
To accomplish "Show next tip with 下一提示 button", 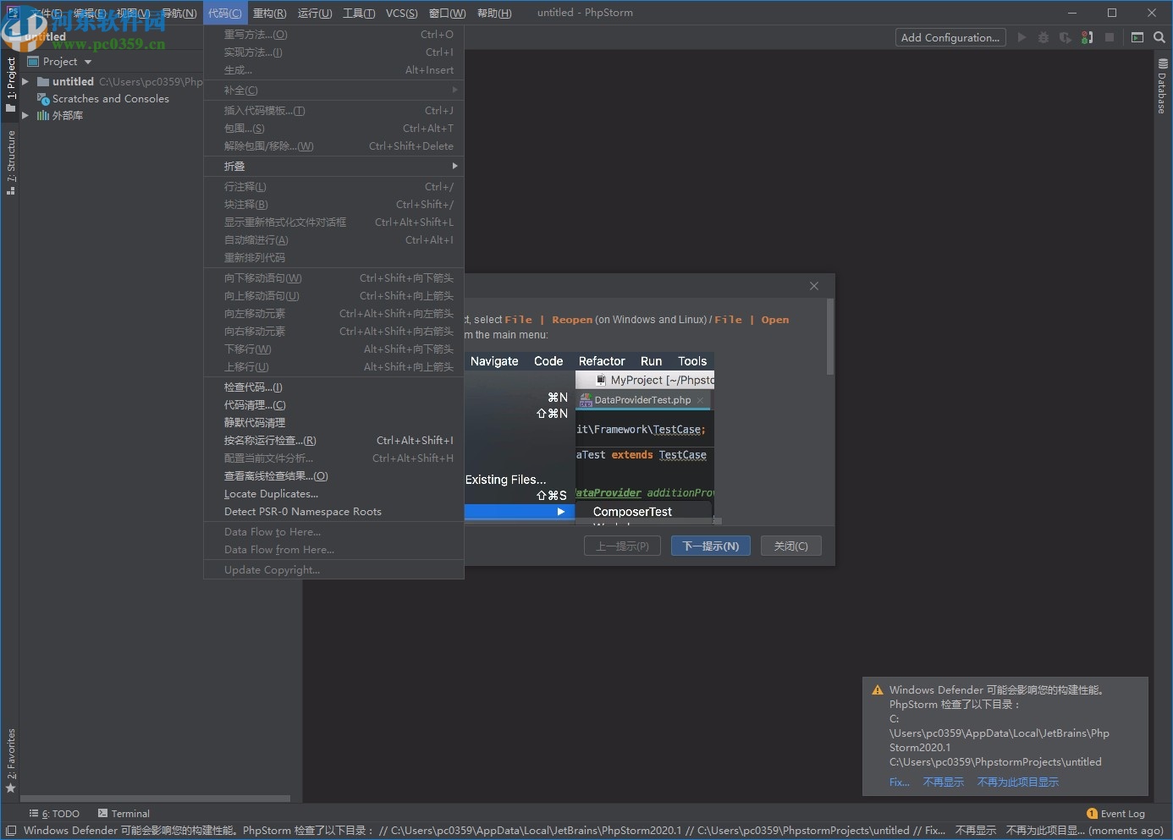I will pyautogui.click(x=710, y=546).
